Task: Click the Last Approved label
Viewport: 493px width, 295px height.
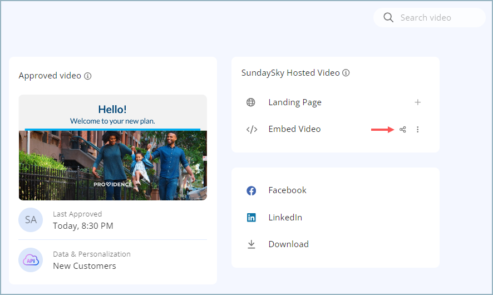Action: [x=77, y=214]
